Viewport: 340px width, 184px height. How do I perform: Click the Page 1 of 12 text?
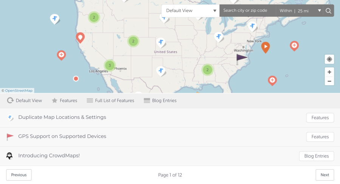coord(170,175)
